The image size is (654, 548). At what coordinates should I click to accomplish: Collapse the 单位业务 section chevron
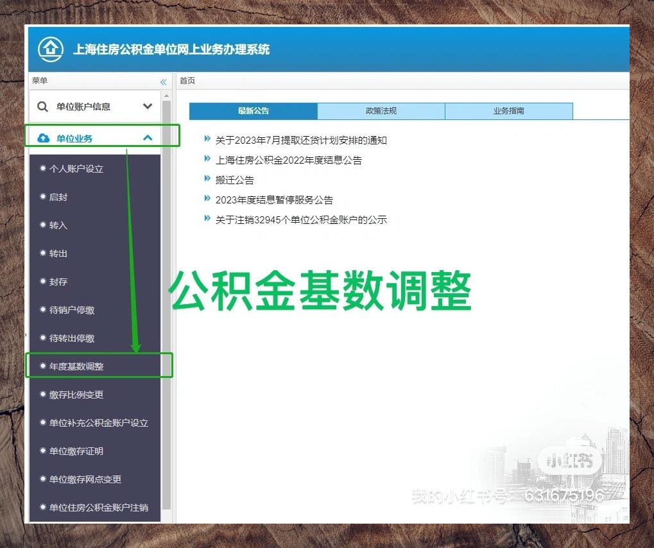pos(148,138)
